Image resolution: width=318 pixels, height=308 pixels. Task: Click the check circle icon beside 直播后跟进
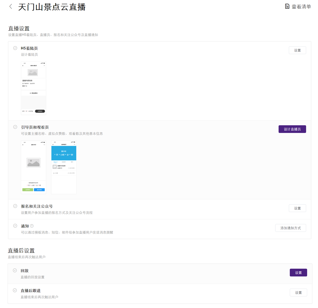15,290
